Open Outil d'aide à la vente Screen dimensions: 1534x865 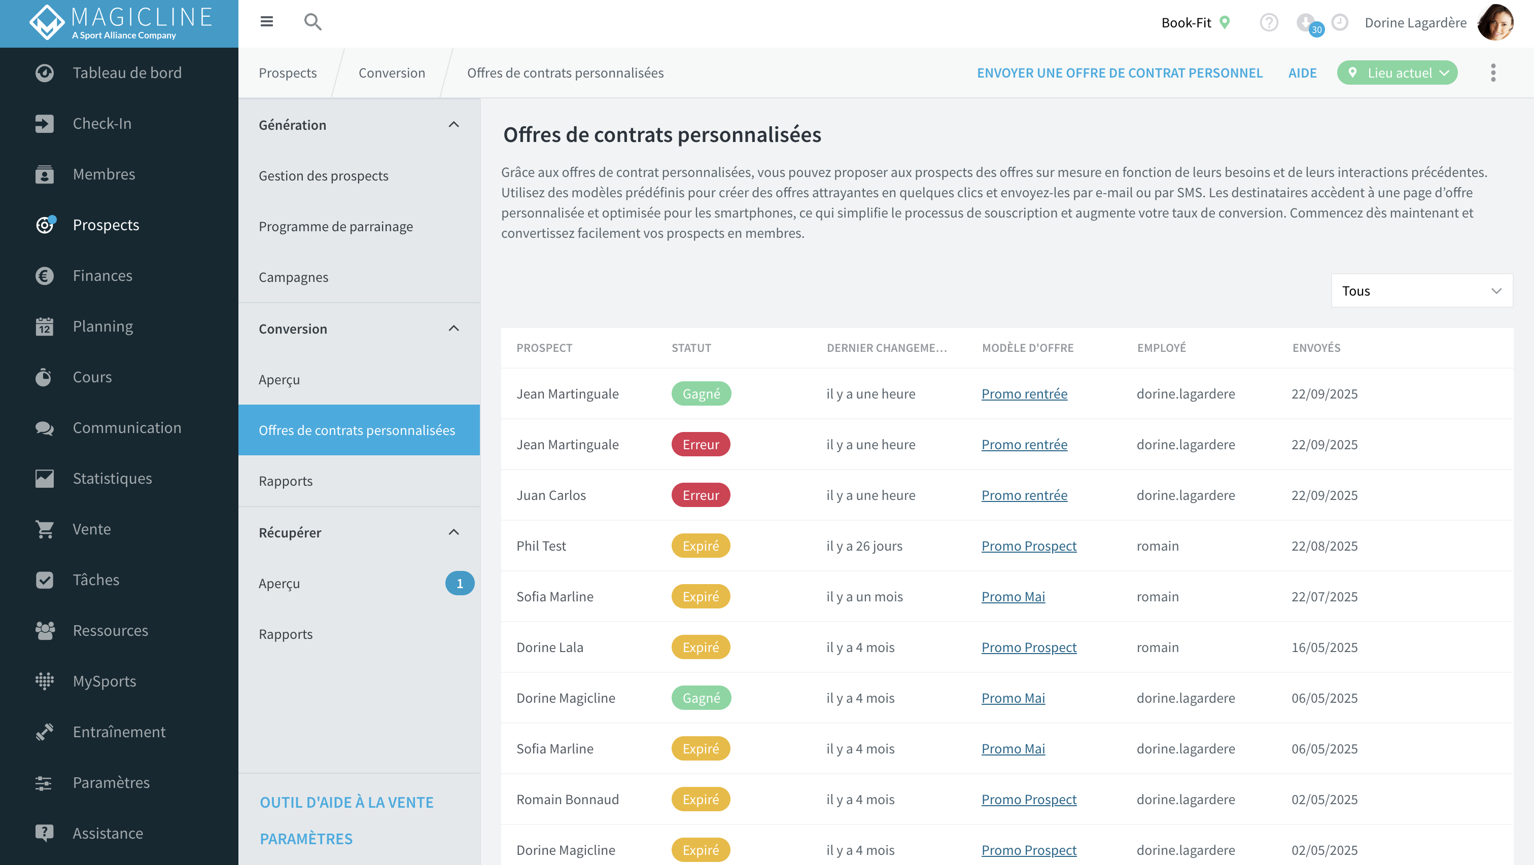tap(346, 802)
